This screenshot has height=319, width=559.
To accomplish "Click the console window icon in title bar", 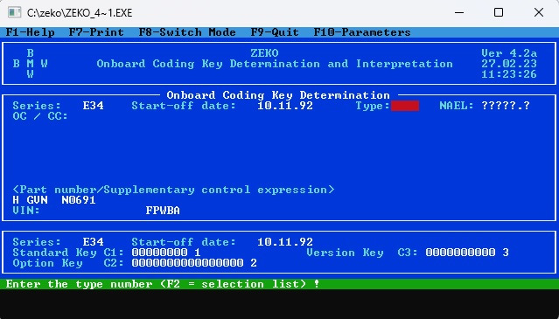I will pyautogui.click(x=14, y=13).
